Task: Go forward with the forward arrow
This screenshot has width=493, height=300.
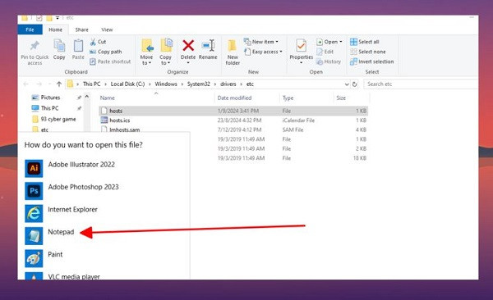Action: pos(39,84)
